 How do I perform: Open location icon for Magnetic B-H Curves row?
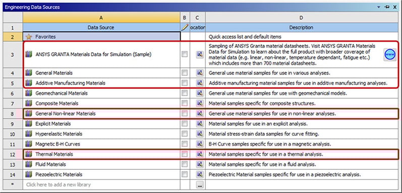(200, 144)
